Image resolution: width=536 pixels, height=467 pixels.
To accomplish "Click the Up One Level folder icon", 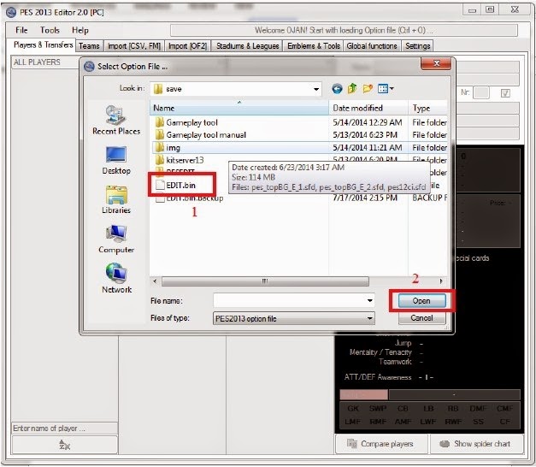I will [x=351, y=89].
